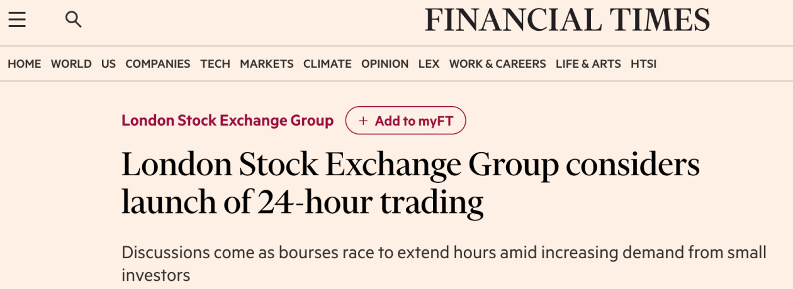Open the MARKETS section
This screenshot has height=289, width=793.
click(267, 63)
